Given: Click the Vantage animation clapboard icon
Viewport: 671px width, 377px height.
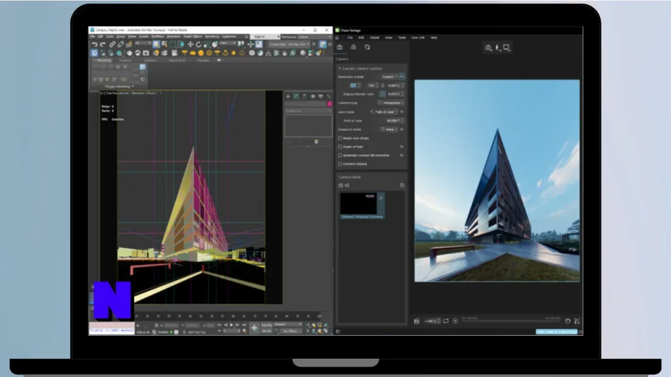Looking at the screenshot, I should [417, 321].
